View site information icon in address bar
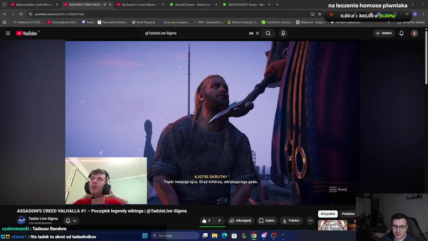 click(30, 14)
